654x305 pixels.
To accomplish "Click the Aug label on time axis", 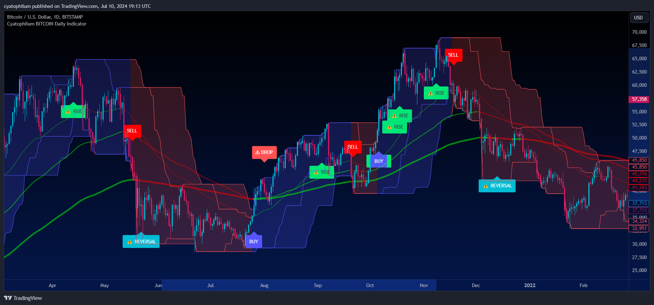I will (264, 286).
